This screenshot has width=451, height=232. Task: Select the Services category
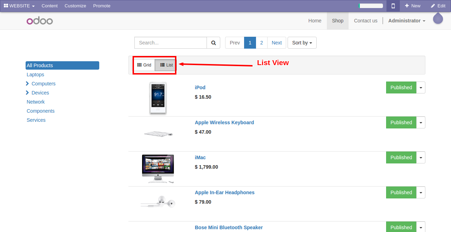(36, 120)
